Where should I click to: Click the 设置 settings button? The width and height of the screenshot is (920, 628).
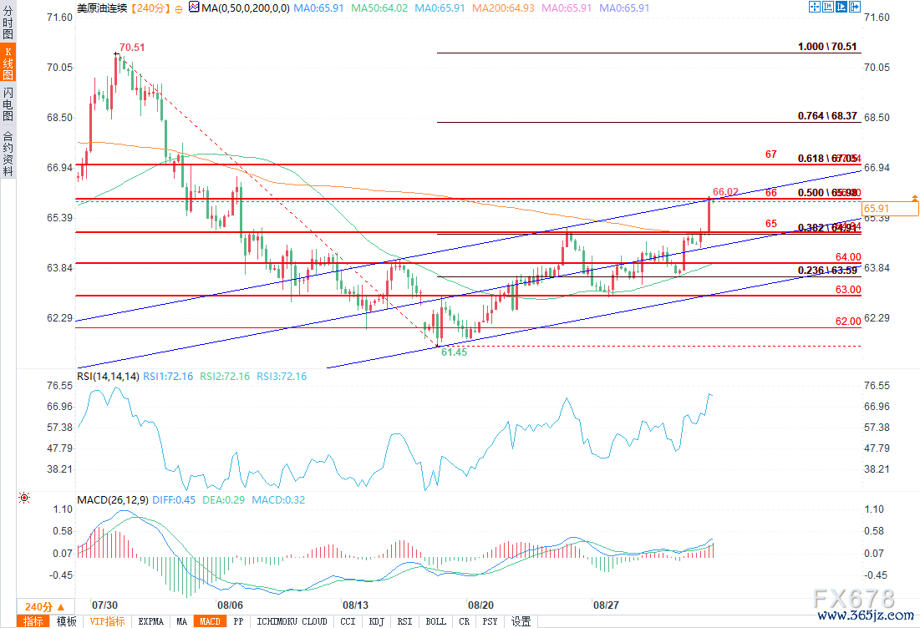[521, 621]
